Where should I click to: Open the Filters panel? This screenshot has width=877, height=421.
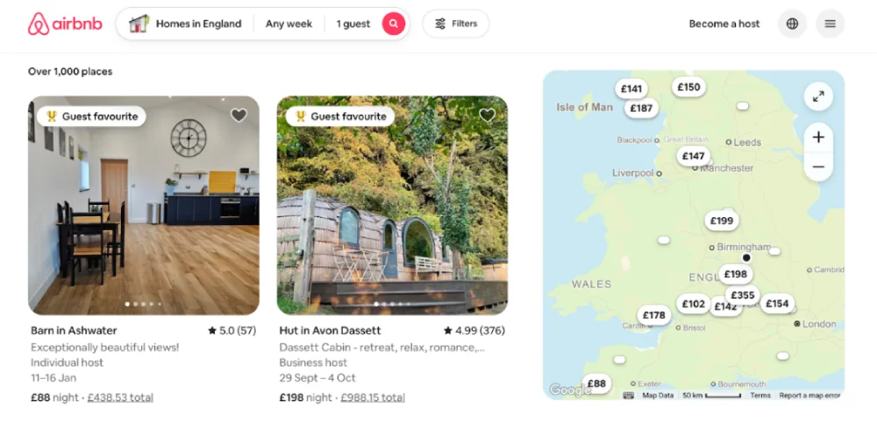456,24
